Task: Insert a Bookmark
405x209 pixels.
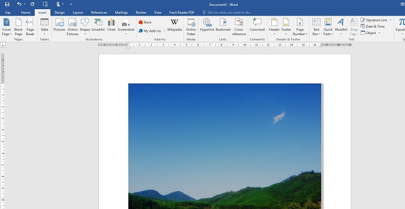Action: (x=223, y=25)
